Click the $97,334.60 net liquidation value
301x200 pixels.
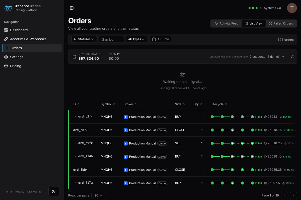coord(89,58)
